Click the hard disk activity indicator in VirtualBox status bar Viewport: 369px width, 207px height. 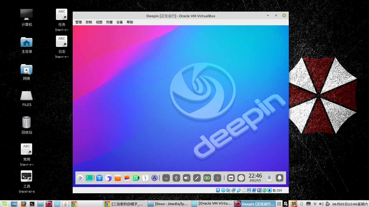218,190
